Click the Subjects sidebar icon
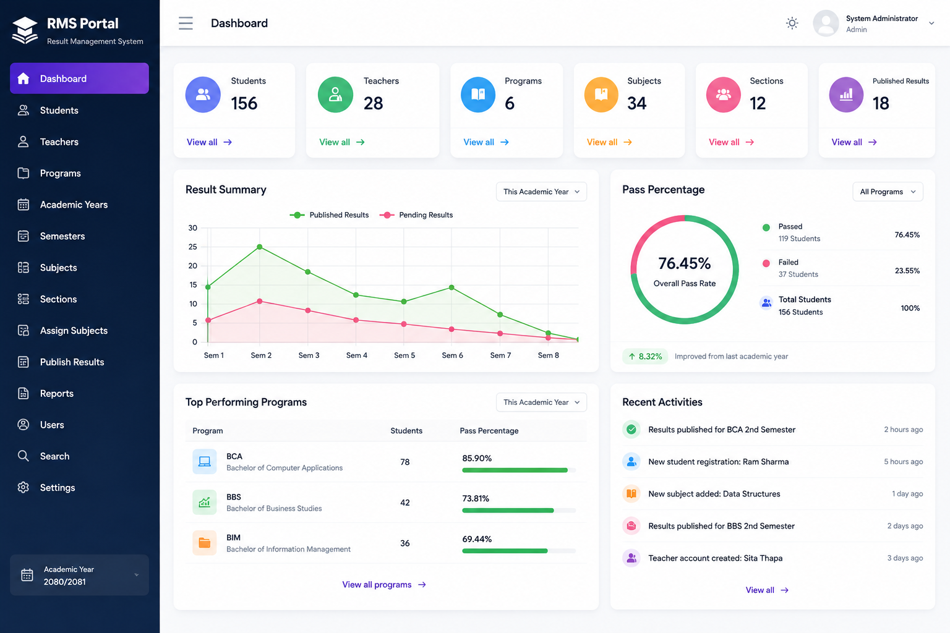This screenshot has height=633, width=950. point(24,268)
